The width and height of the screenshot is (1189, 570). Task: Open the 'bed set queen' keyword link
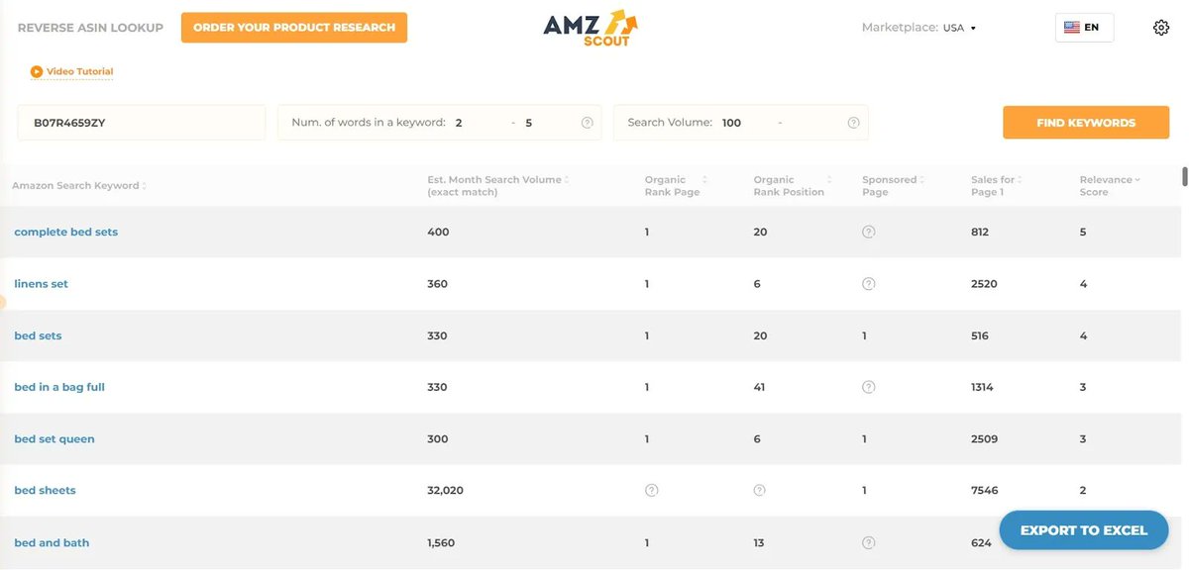pos(54,439)
